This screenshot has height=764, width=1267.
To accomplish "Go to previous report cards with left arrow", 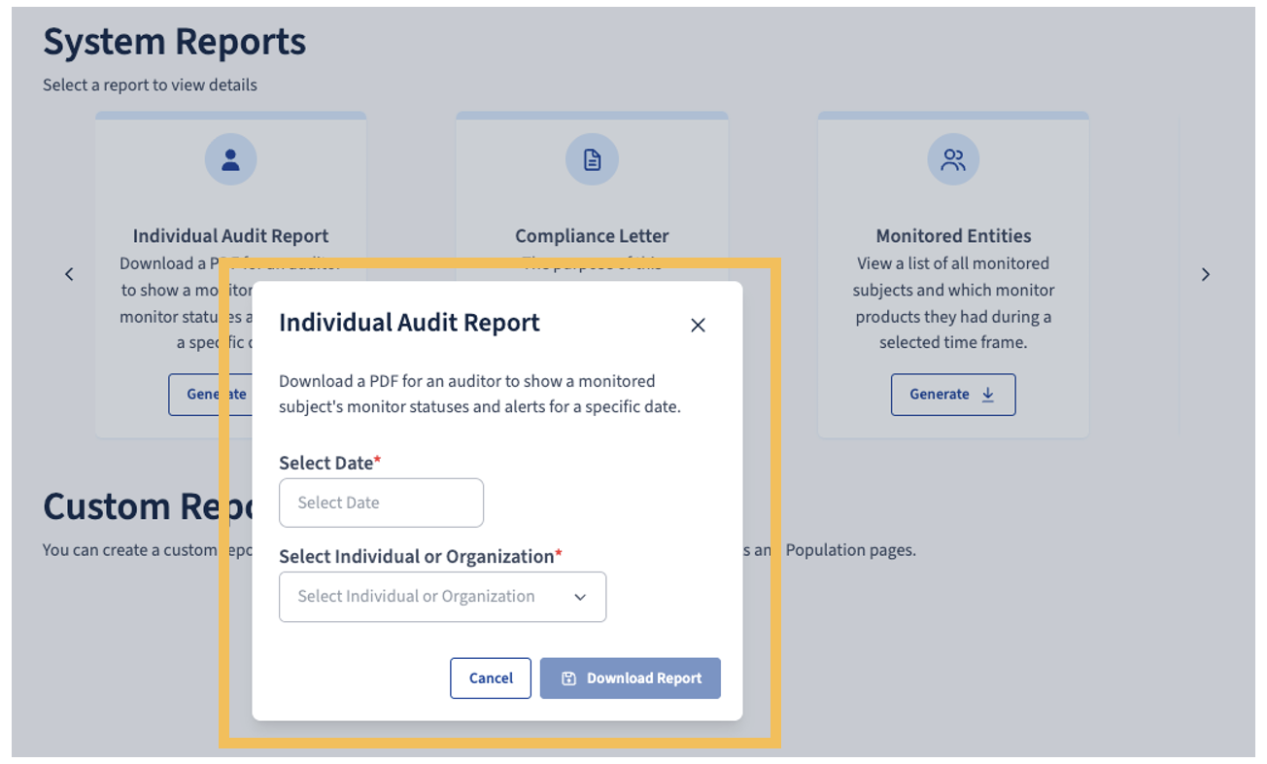I will pyautogui.click(x=69, y=274).
